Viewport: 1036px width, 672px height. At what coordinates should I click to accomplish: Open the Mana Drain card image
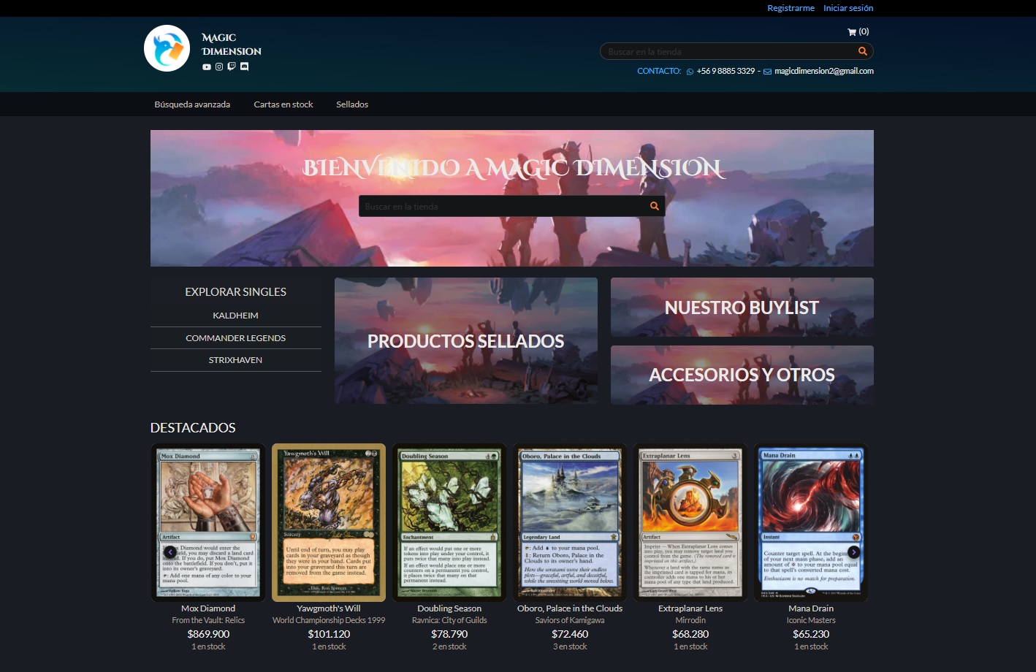(x=811, y=522)
